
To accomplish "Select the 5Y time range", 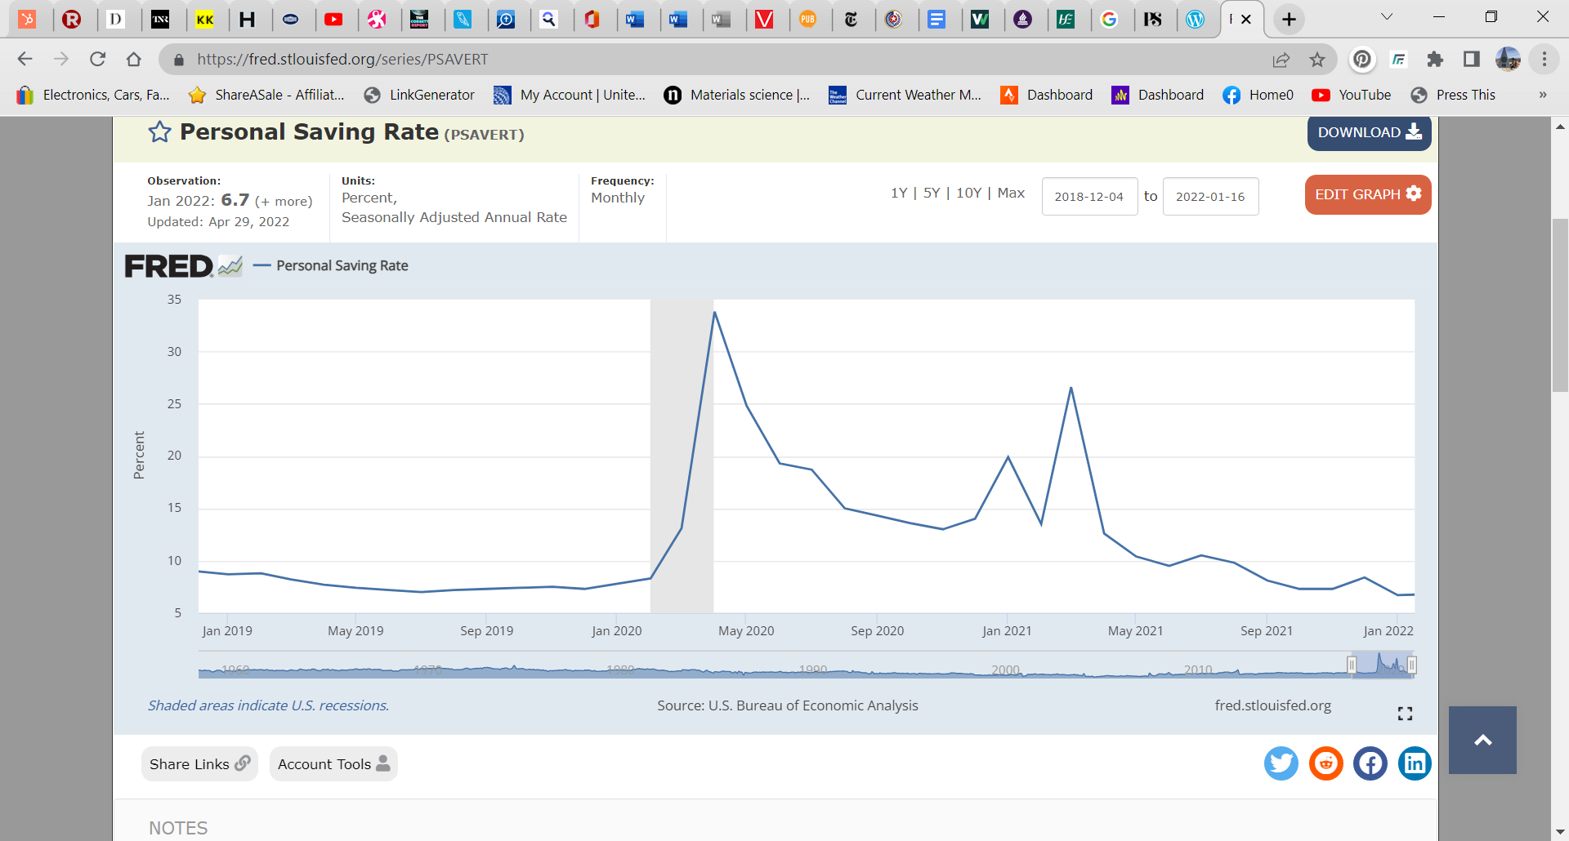I will click(932, 193).
